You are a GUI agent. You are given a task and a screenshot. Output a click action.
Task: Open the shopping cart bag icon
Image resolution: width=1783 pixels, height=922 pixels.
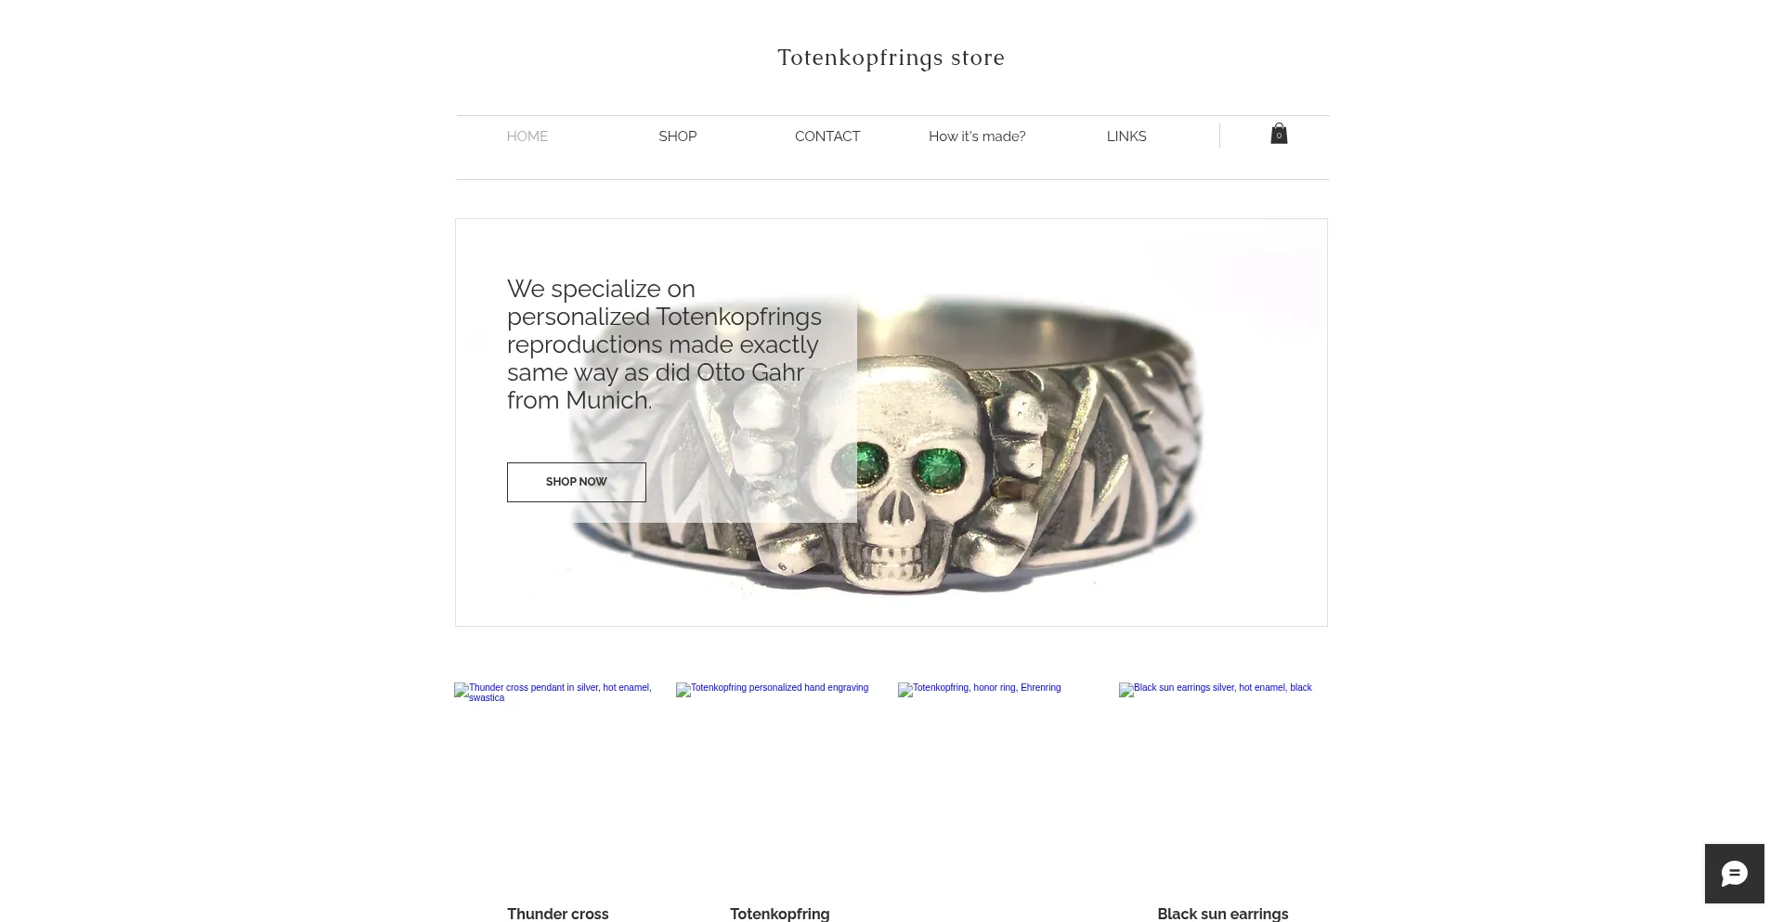pos(1279,134)
